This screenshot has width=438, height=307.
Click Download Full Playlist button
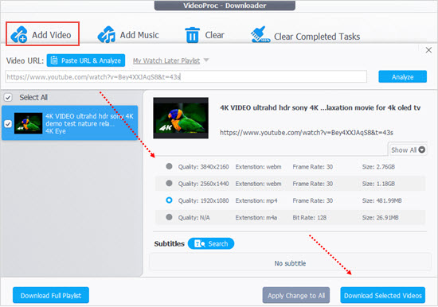pyautogui.click(x=51, y=295)
